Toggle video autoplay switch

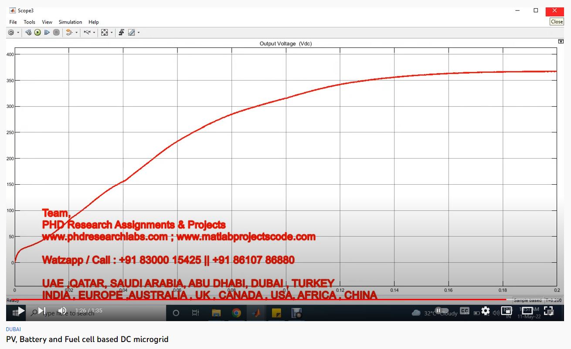click(442, 311)
